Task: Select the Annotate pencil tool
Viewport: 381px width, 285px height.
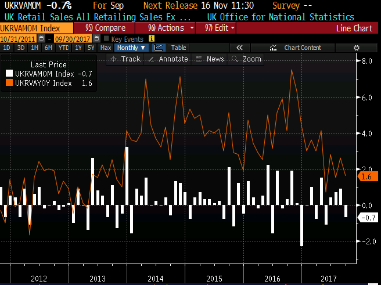Action: (168, 59)
